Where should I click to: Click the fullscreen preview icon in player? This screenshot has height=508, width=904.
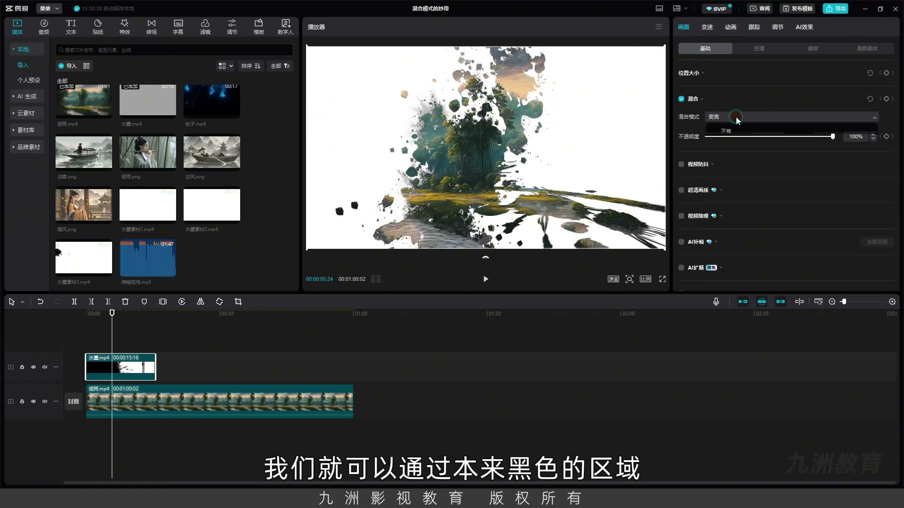662,279
